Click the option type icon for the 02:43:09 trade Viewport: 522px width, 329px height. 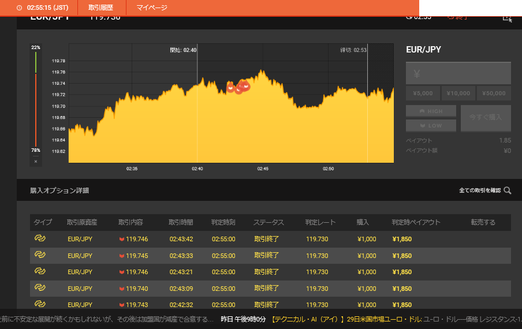(40, 287)
